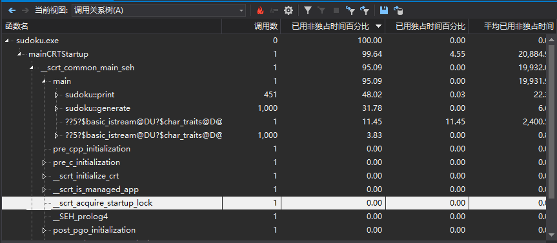
Task: Sort by 已用非独占时间百分比 column header
Action: pyautogui.click(x=330, y=26)
